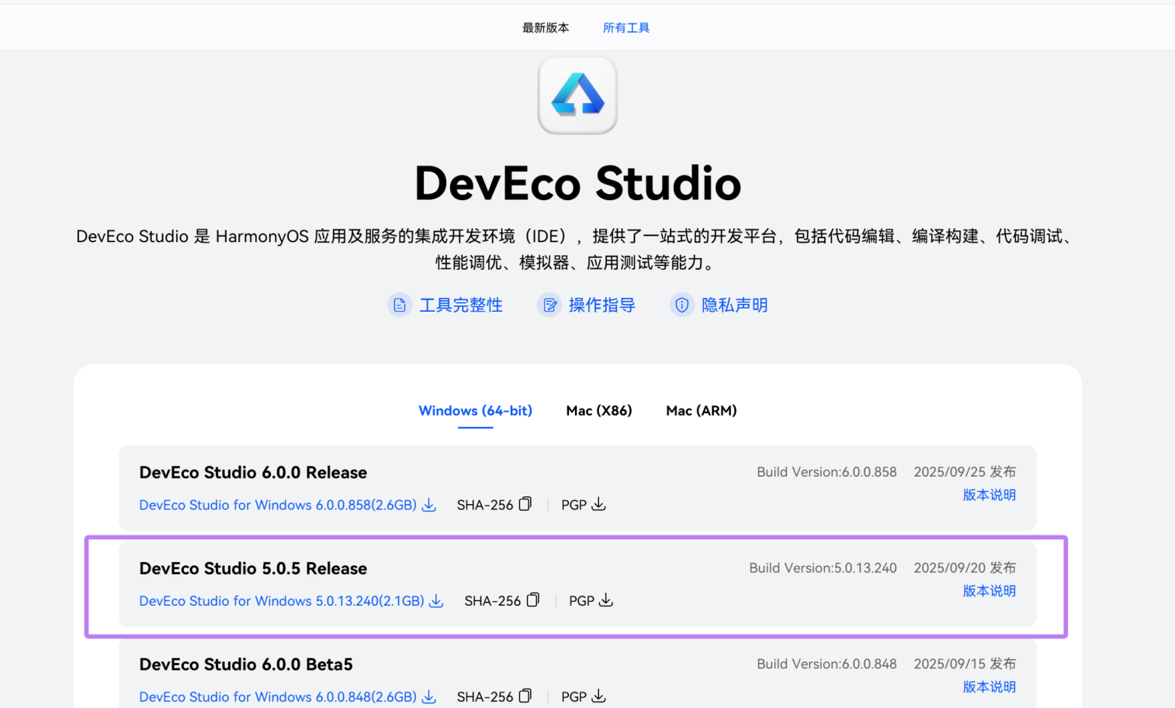
Task: Open 版本说明 for 6.0.0 Release
Action: 990,495
